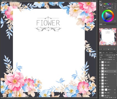
Task: Click hue value field in Color panel
Action: coord(113,4)
